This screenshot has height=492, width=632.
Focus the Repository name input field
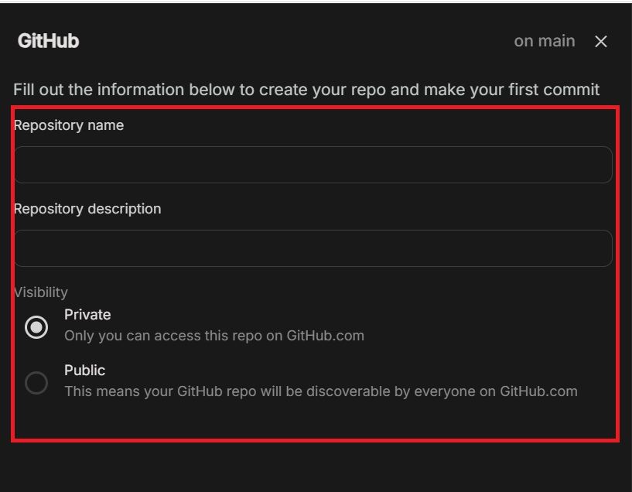tap(313, 165)
